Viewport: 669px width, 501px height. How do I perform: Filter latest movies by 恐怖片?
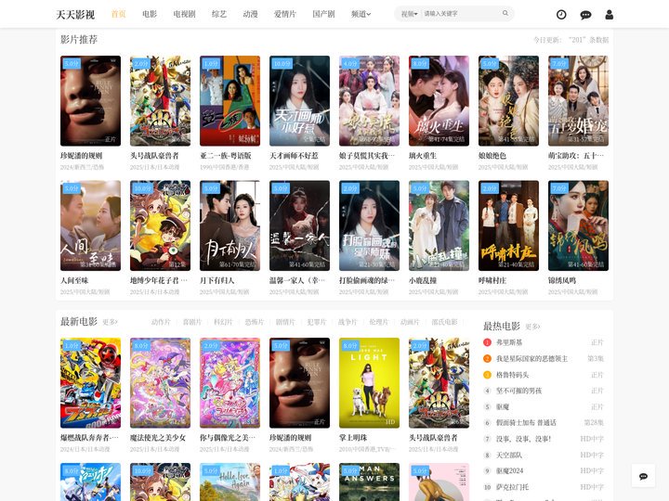pos(255,322)
